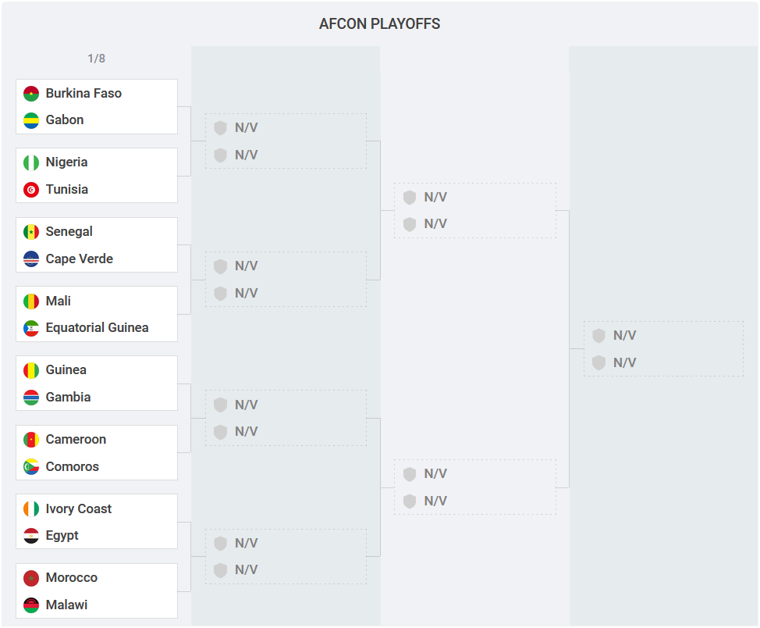Click the Egypt flag icon
Image resolution: width=760 pixels, height=628 pixels.
31,536
